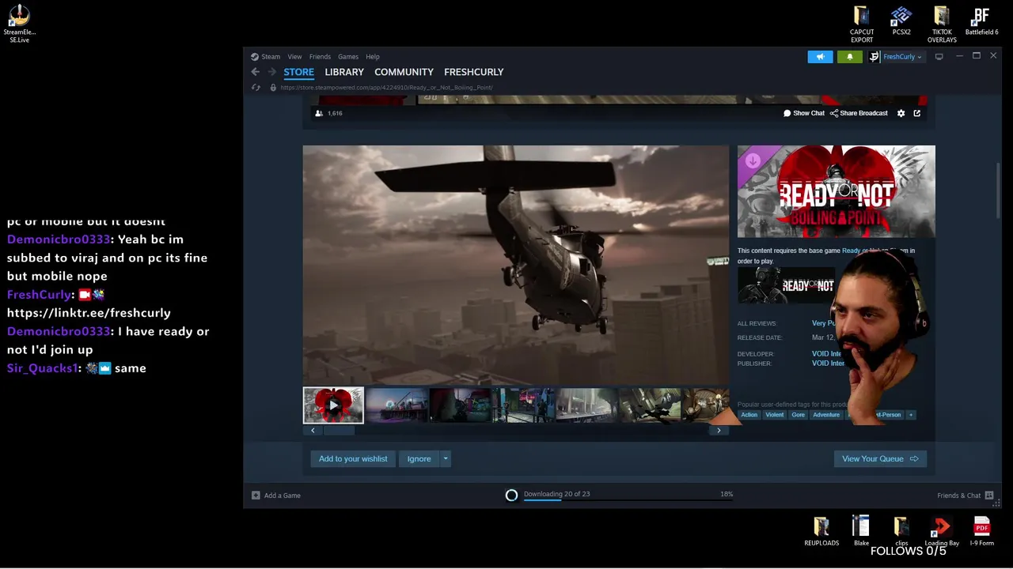This screenshot has width=1013, height=569.
Task: Click Add to your wishlist
Action: [x=353, y=459]
